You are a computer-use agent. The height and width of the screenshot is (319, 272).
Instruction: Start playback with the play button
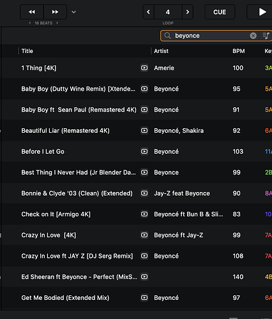pos(260,12)
